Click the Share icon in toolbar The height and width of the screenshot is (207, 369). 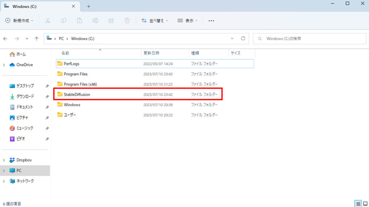click(111, 20)
